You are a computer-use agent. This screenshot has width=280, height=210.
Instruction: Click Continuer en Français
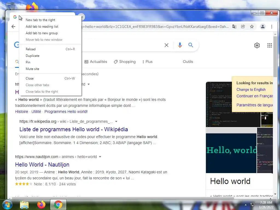click(255, 96)
